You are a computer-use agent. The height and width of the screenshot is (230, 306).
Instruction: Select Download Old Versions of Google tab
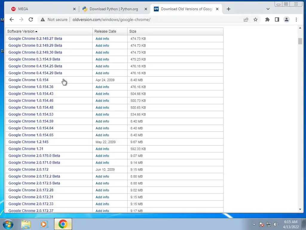186,9
